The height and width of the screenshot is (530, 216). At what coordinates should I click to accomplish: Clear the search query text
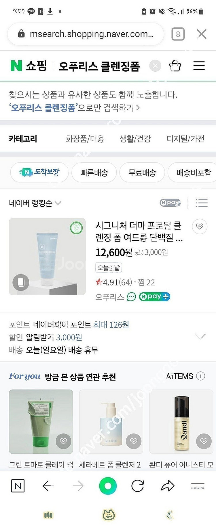pos(155,66)
